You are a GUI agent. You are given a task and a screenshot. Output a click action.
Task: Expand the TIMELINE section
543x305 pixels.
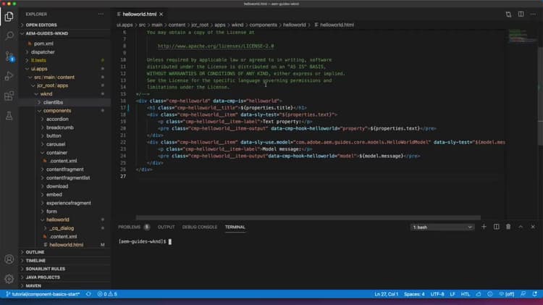point(35,260)
